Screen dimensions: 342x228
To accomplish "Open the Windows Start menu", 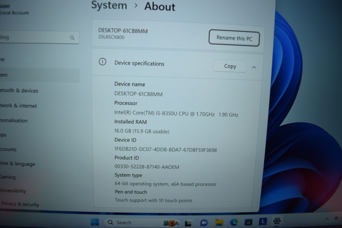I will point(95,222).
